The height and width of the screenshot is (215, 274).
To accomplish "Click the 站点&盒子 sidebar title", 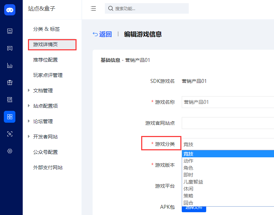I will tap(42, 8).
